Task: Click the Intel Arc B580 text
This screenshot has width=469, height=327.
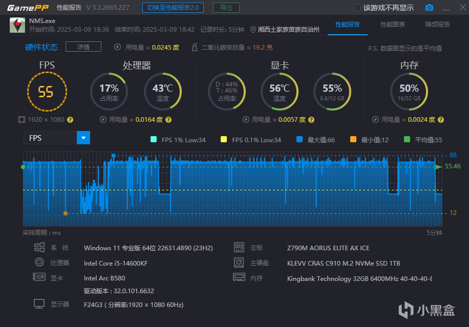Action: point(104,278)
